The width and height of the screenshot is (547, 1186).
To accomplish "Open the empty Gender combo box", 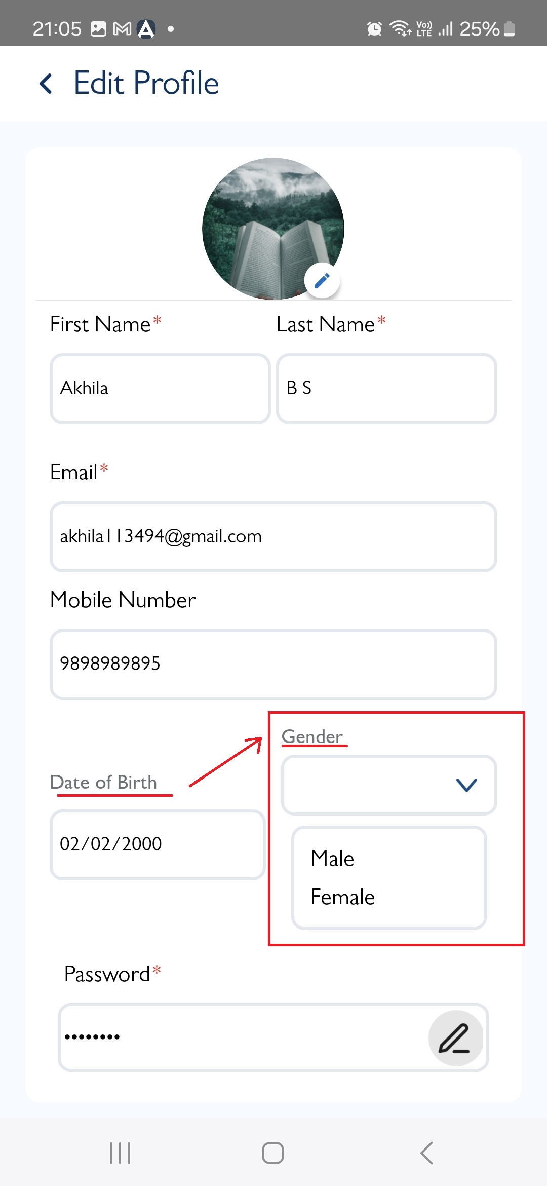I will point(389,785).
